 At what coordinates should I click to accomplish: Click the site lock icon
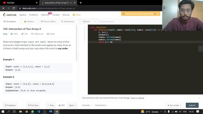[20, 8]
